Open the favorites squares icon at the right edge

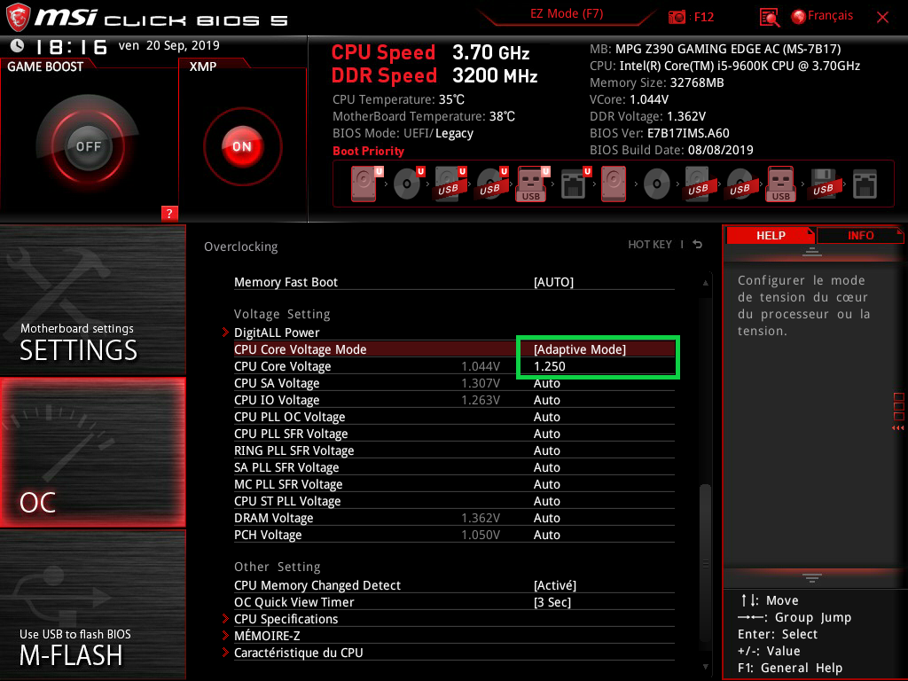899,407
